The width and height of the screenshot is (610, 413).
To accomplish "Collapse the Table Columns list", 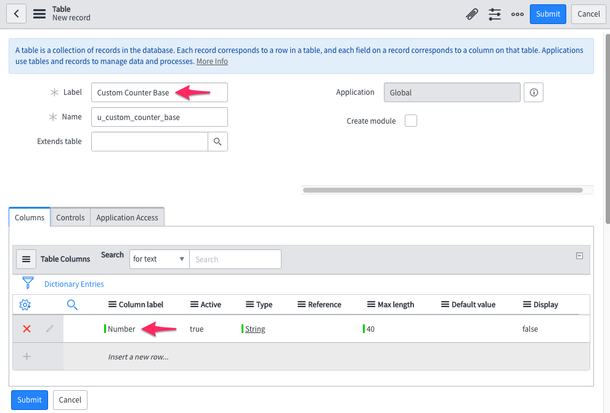I will tap(579, 254).
